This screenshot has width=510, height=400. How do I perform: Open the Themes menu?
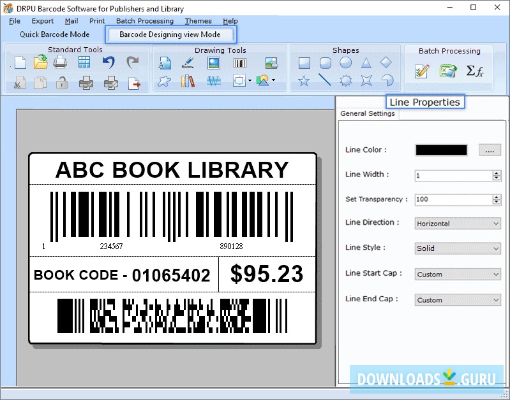coord(198,21)
